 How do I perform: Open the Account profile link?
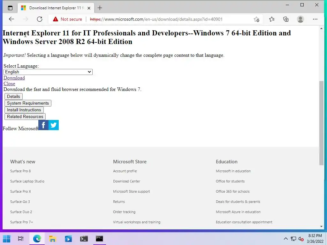tap(125, 171)
